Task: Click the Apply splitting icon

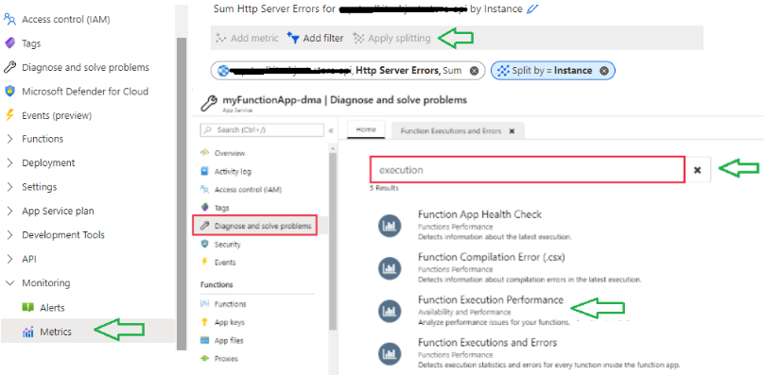Action: [358, 38]
